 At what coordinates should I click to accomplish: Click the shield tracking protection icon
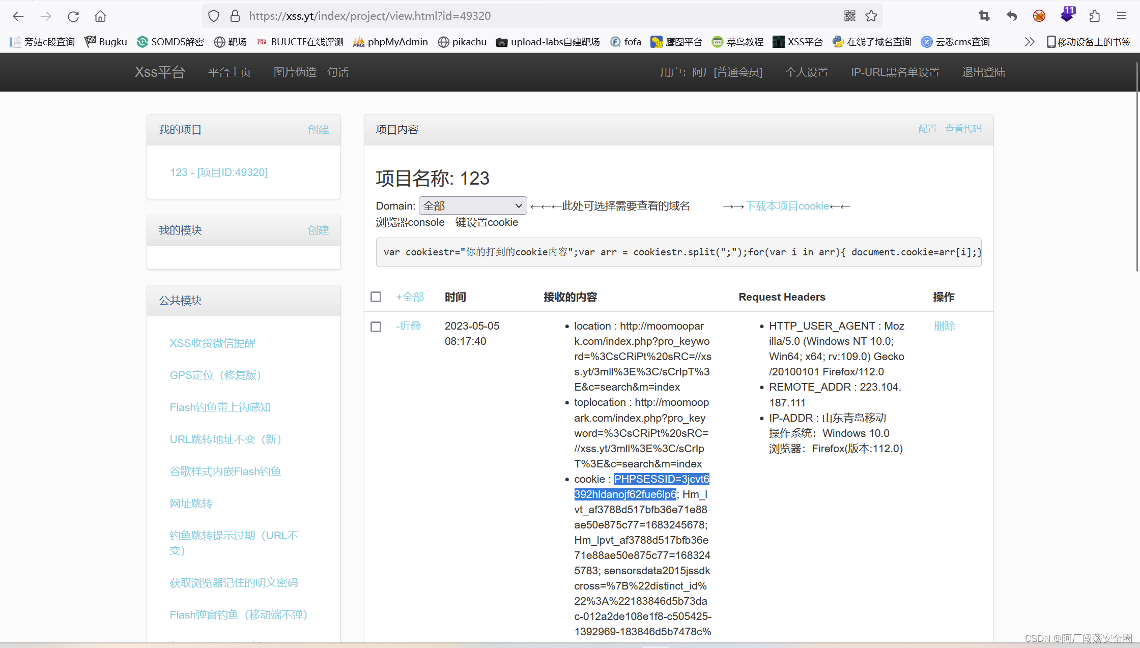click(214, 16)
